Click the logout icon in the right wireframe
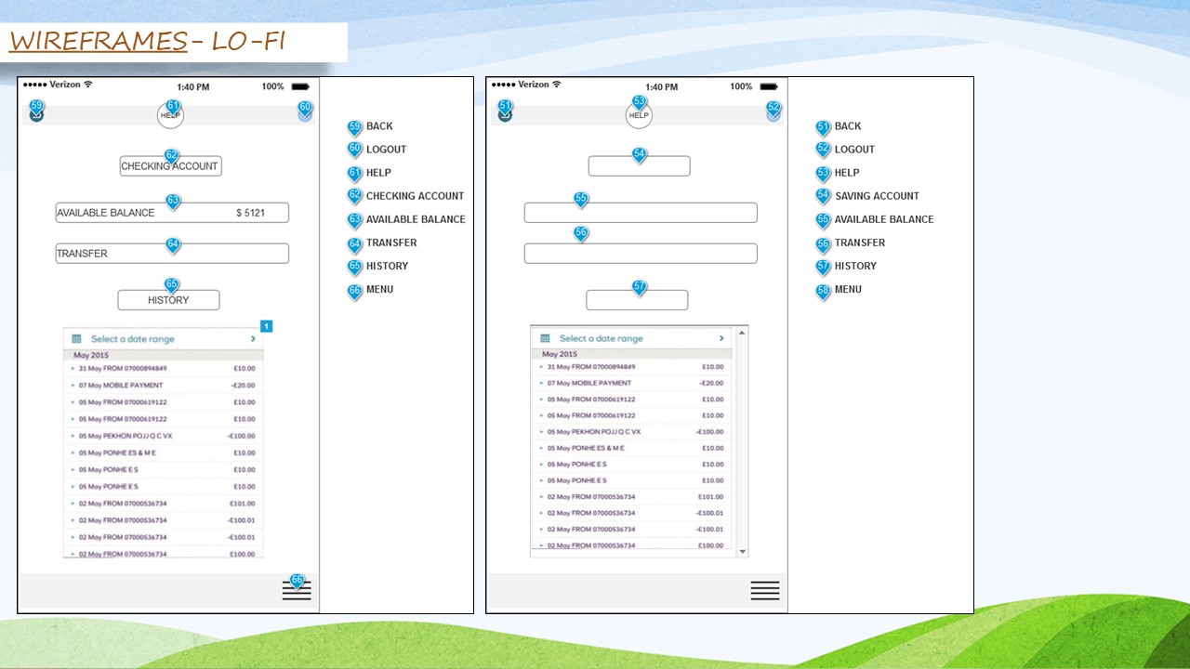Viewport: 1190px width, 669px height. [773, 115]
